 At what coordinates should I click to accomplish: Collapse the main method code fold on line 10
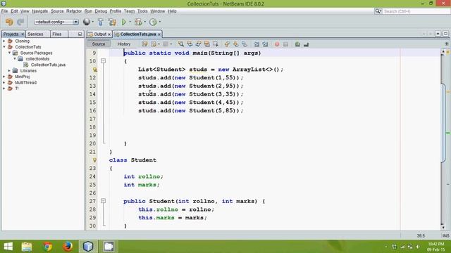coord(104,61)
